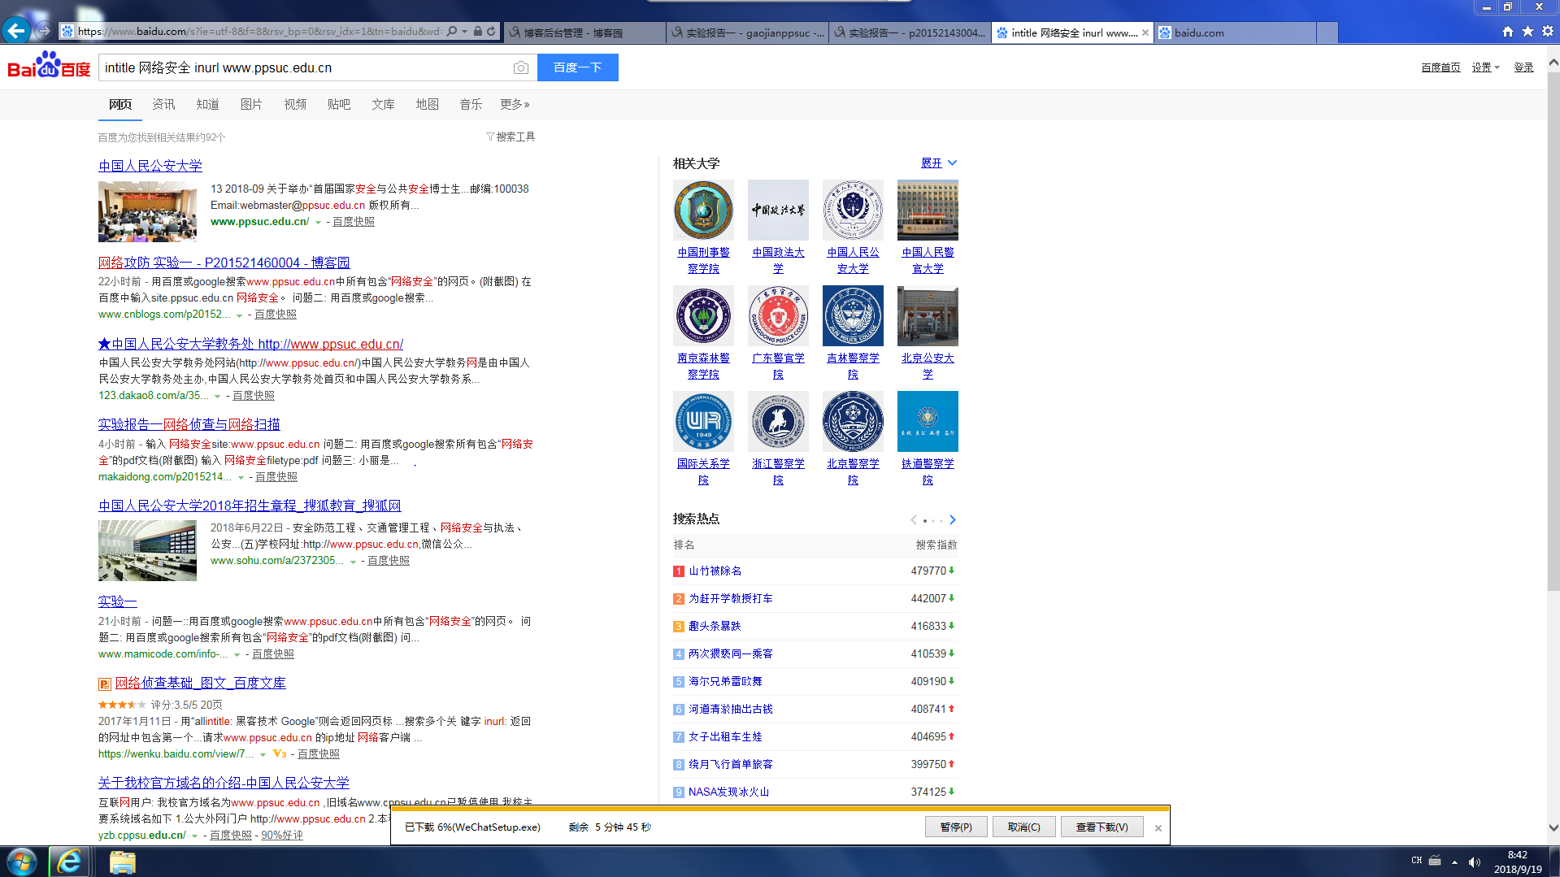Go back using the browser back arrow
Screen dimensions: 1560x877
point(16,31)
